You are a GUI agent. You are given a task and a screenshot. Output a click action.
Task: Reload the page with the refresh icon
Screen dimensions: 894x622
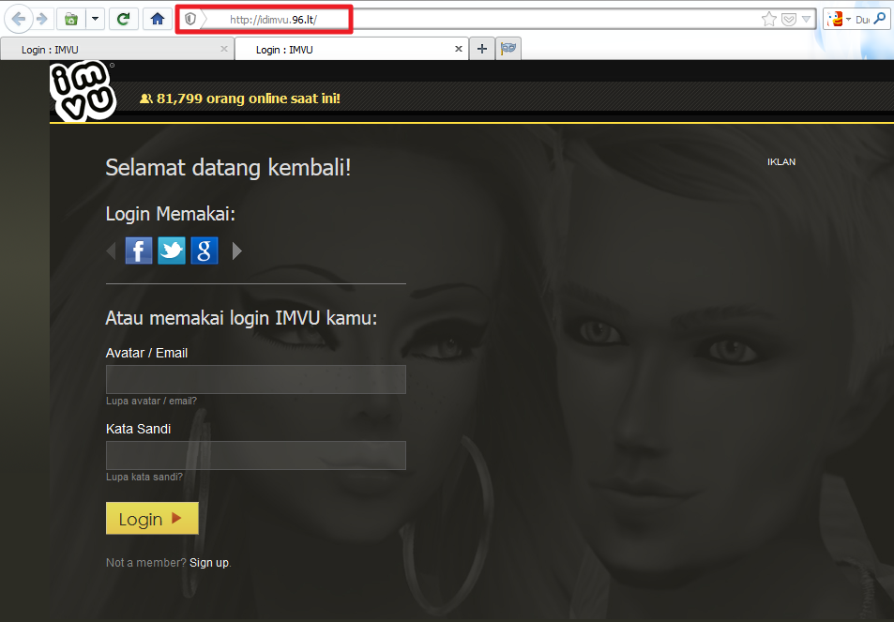click(x=123, y=20)
